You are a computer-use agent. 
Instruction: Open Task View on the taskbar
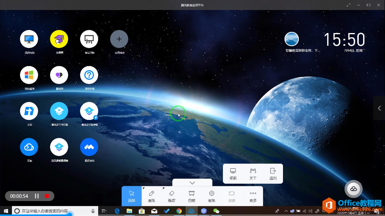tap(104, 211)
